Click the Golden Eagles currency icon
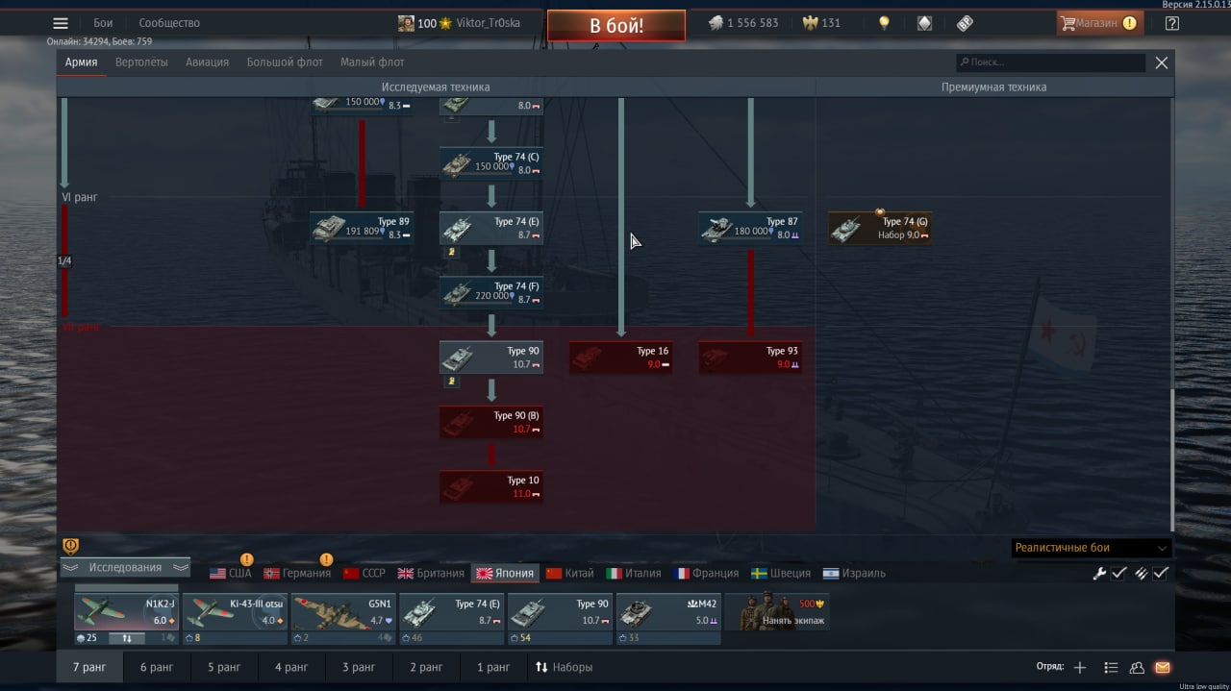 point(809,23)
